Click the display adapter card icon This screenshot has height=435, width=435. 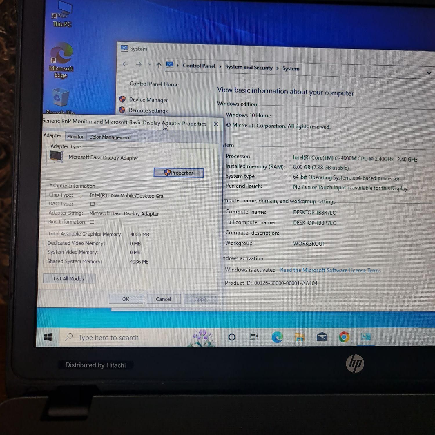click(x=57, y=157)
